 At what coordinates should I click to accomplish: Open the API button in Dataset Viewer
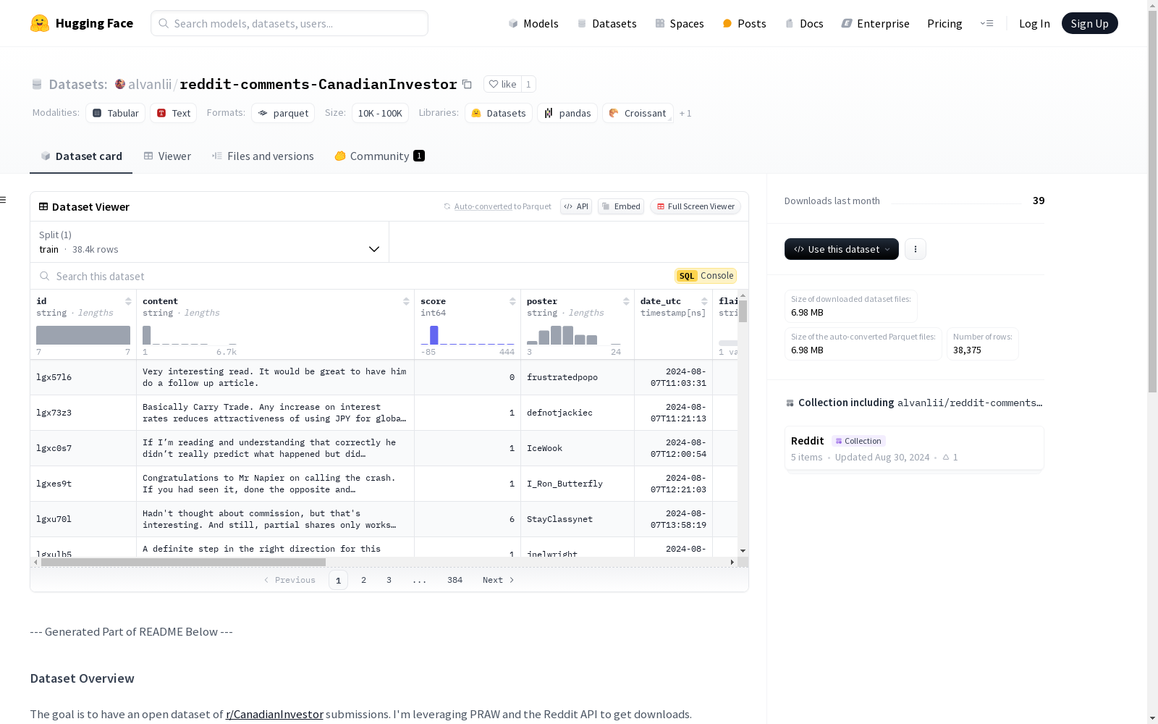coord(576,206)
